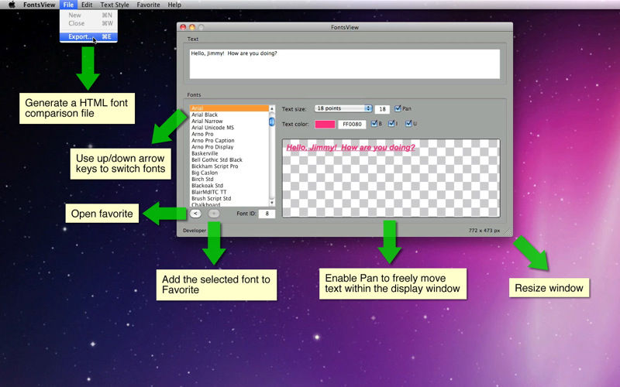Select the Arial Narrow font
The width and height of the screenshot is (620, 387).
tap(229, 122)
